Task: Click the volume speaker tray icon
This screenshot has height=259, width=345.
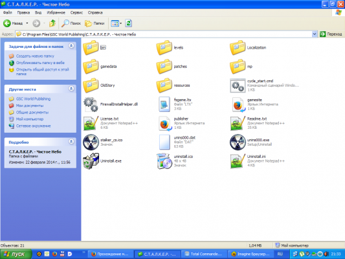Action: click(x=326, y=254)
